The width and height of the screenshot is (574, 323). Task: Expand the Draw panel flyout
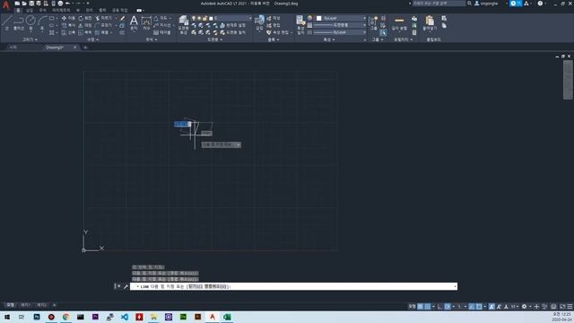[30, 39]
